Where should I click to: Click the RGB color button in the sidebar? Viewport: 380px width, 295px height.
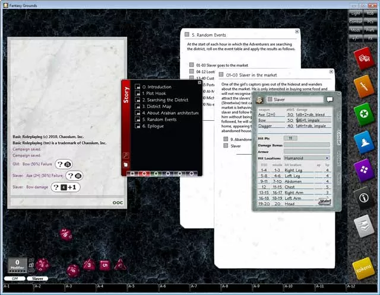pyautogui.click(x=370, y=14)
